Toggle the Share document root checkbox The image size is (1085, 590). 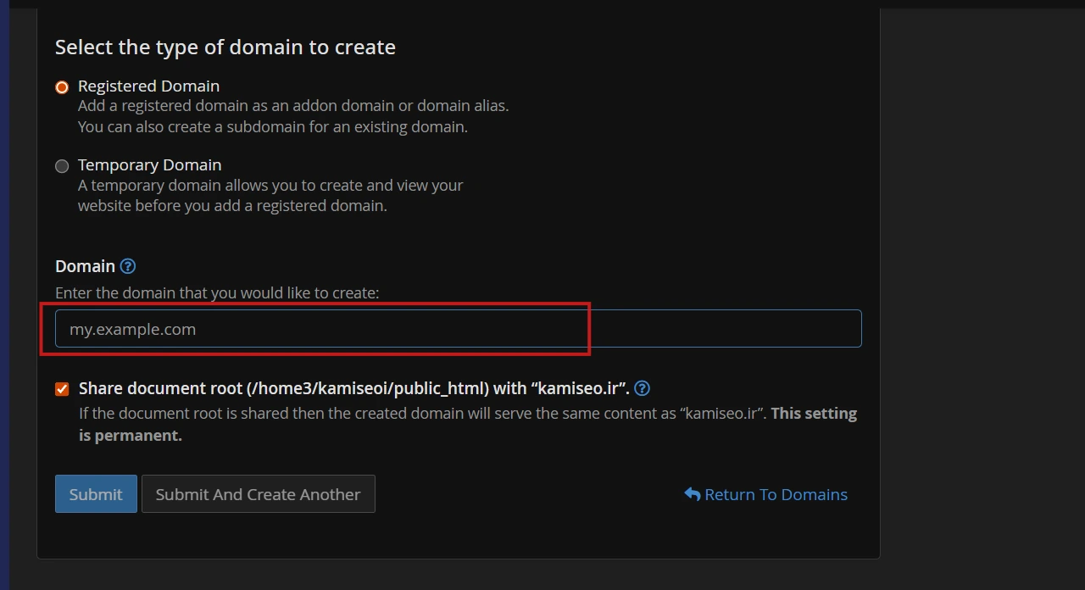pyautogui.click(x=62, y=389)
